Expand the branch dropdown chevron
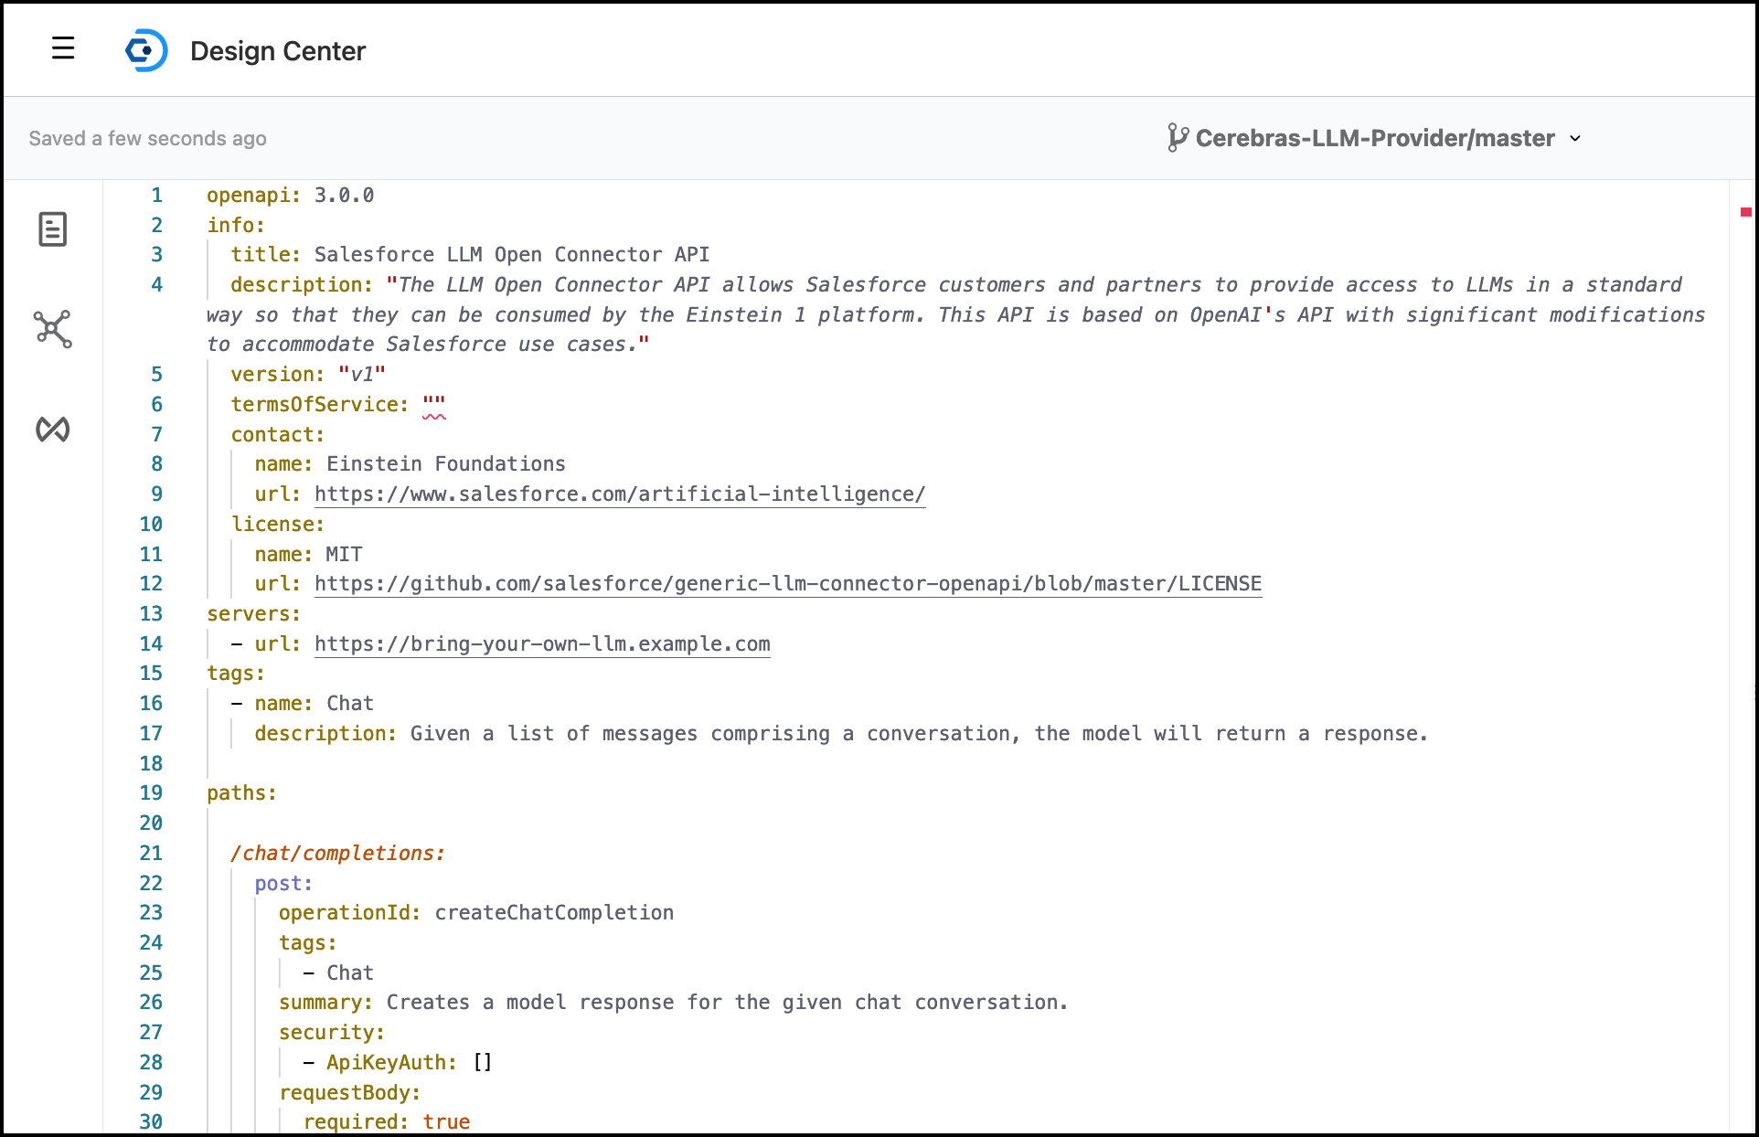Screen dimensions: 1759x1137 click(x=1575, y=139)
